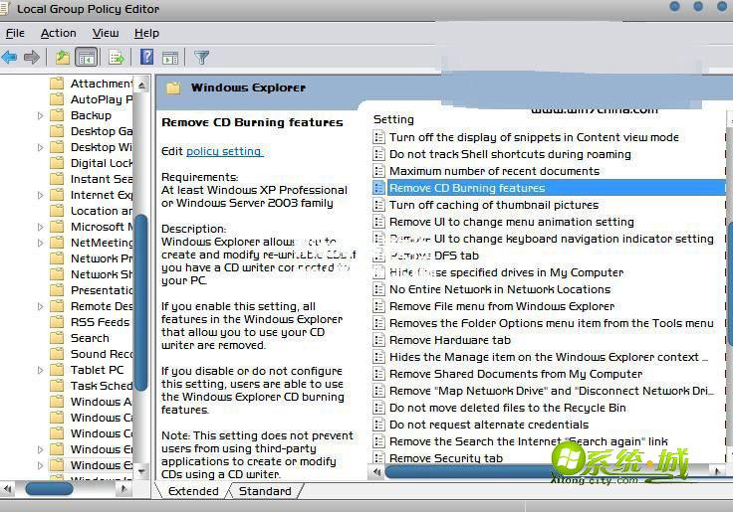Viewport: 733px width, 512px height.
Task: Toggle the Show/Hide Console Tree icon
Action: tap(87, 58)
